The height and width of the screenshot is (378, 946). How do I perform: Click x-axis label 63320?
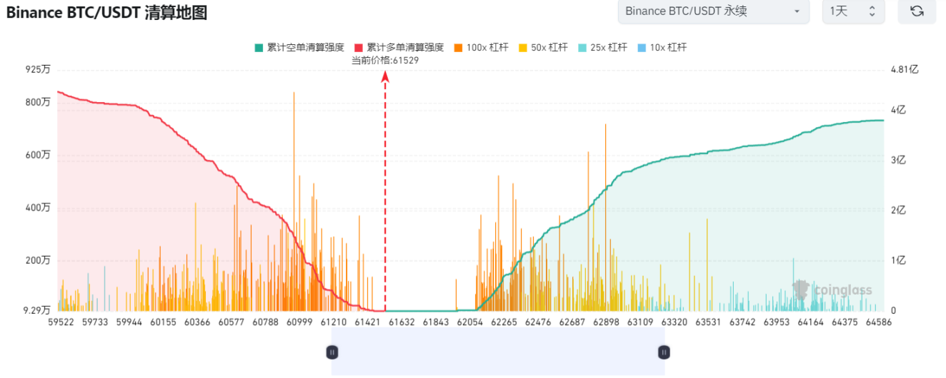tap(674, 322)
